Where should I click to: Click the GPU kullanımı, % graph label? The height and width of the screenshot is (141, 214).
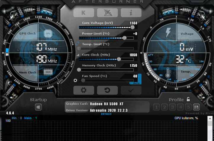click(x=186, y=118)
